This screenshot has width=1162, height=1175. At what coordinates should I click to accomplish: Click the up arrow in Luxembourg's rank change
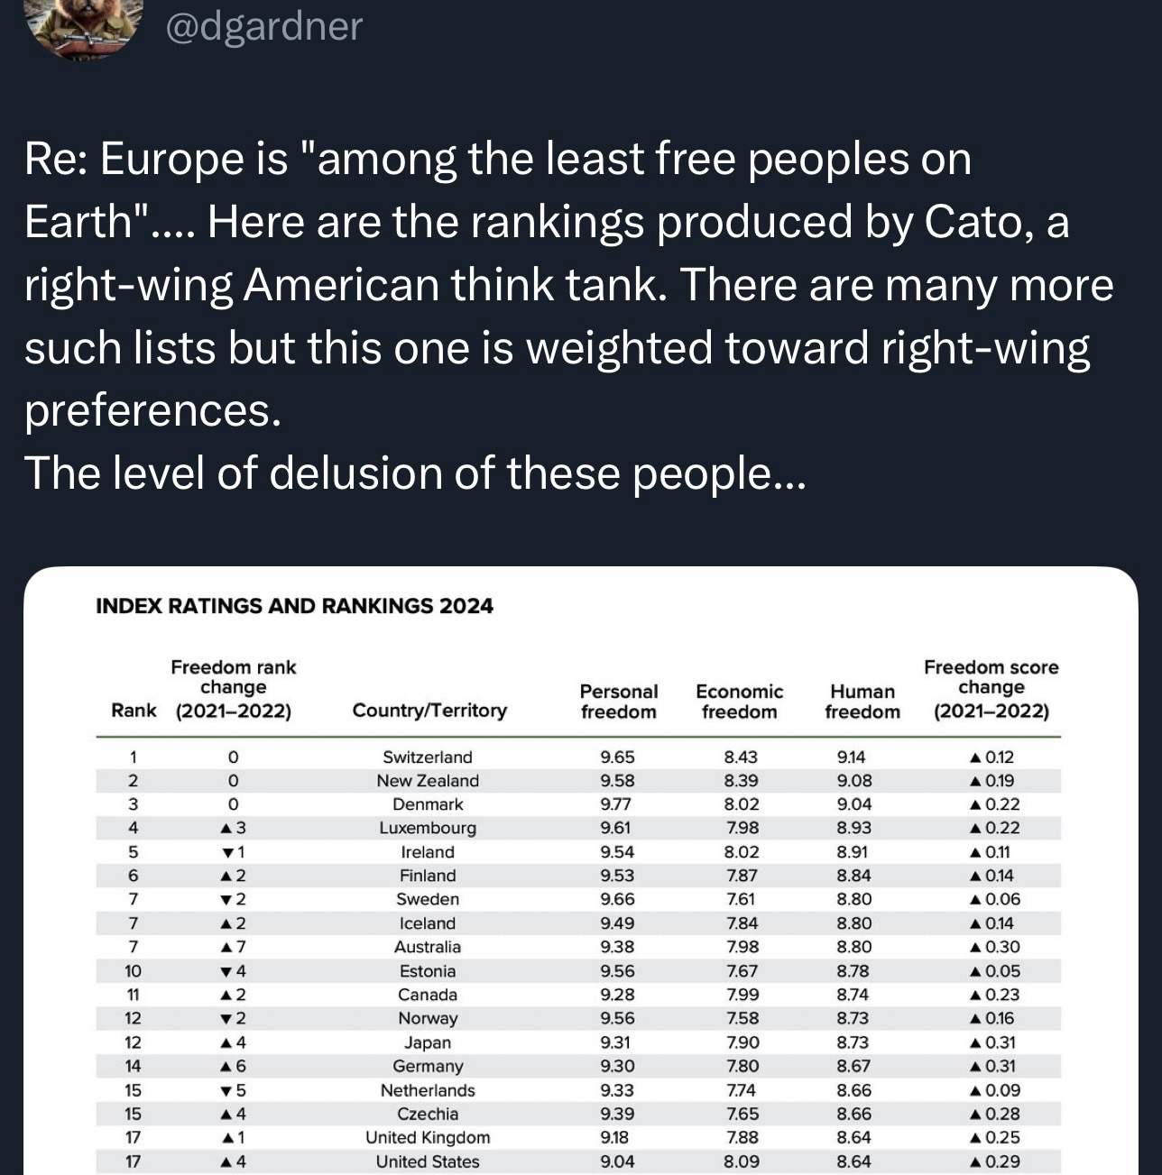click(226, 828)
